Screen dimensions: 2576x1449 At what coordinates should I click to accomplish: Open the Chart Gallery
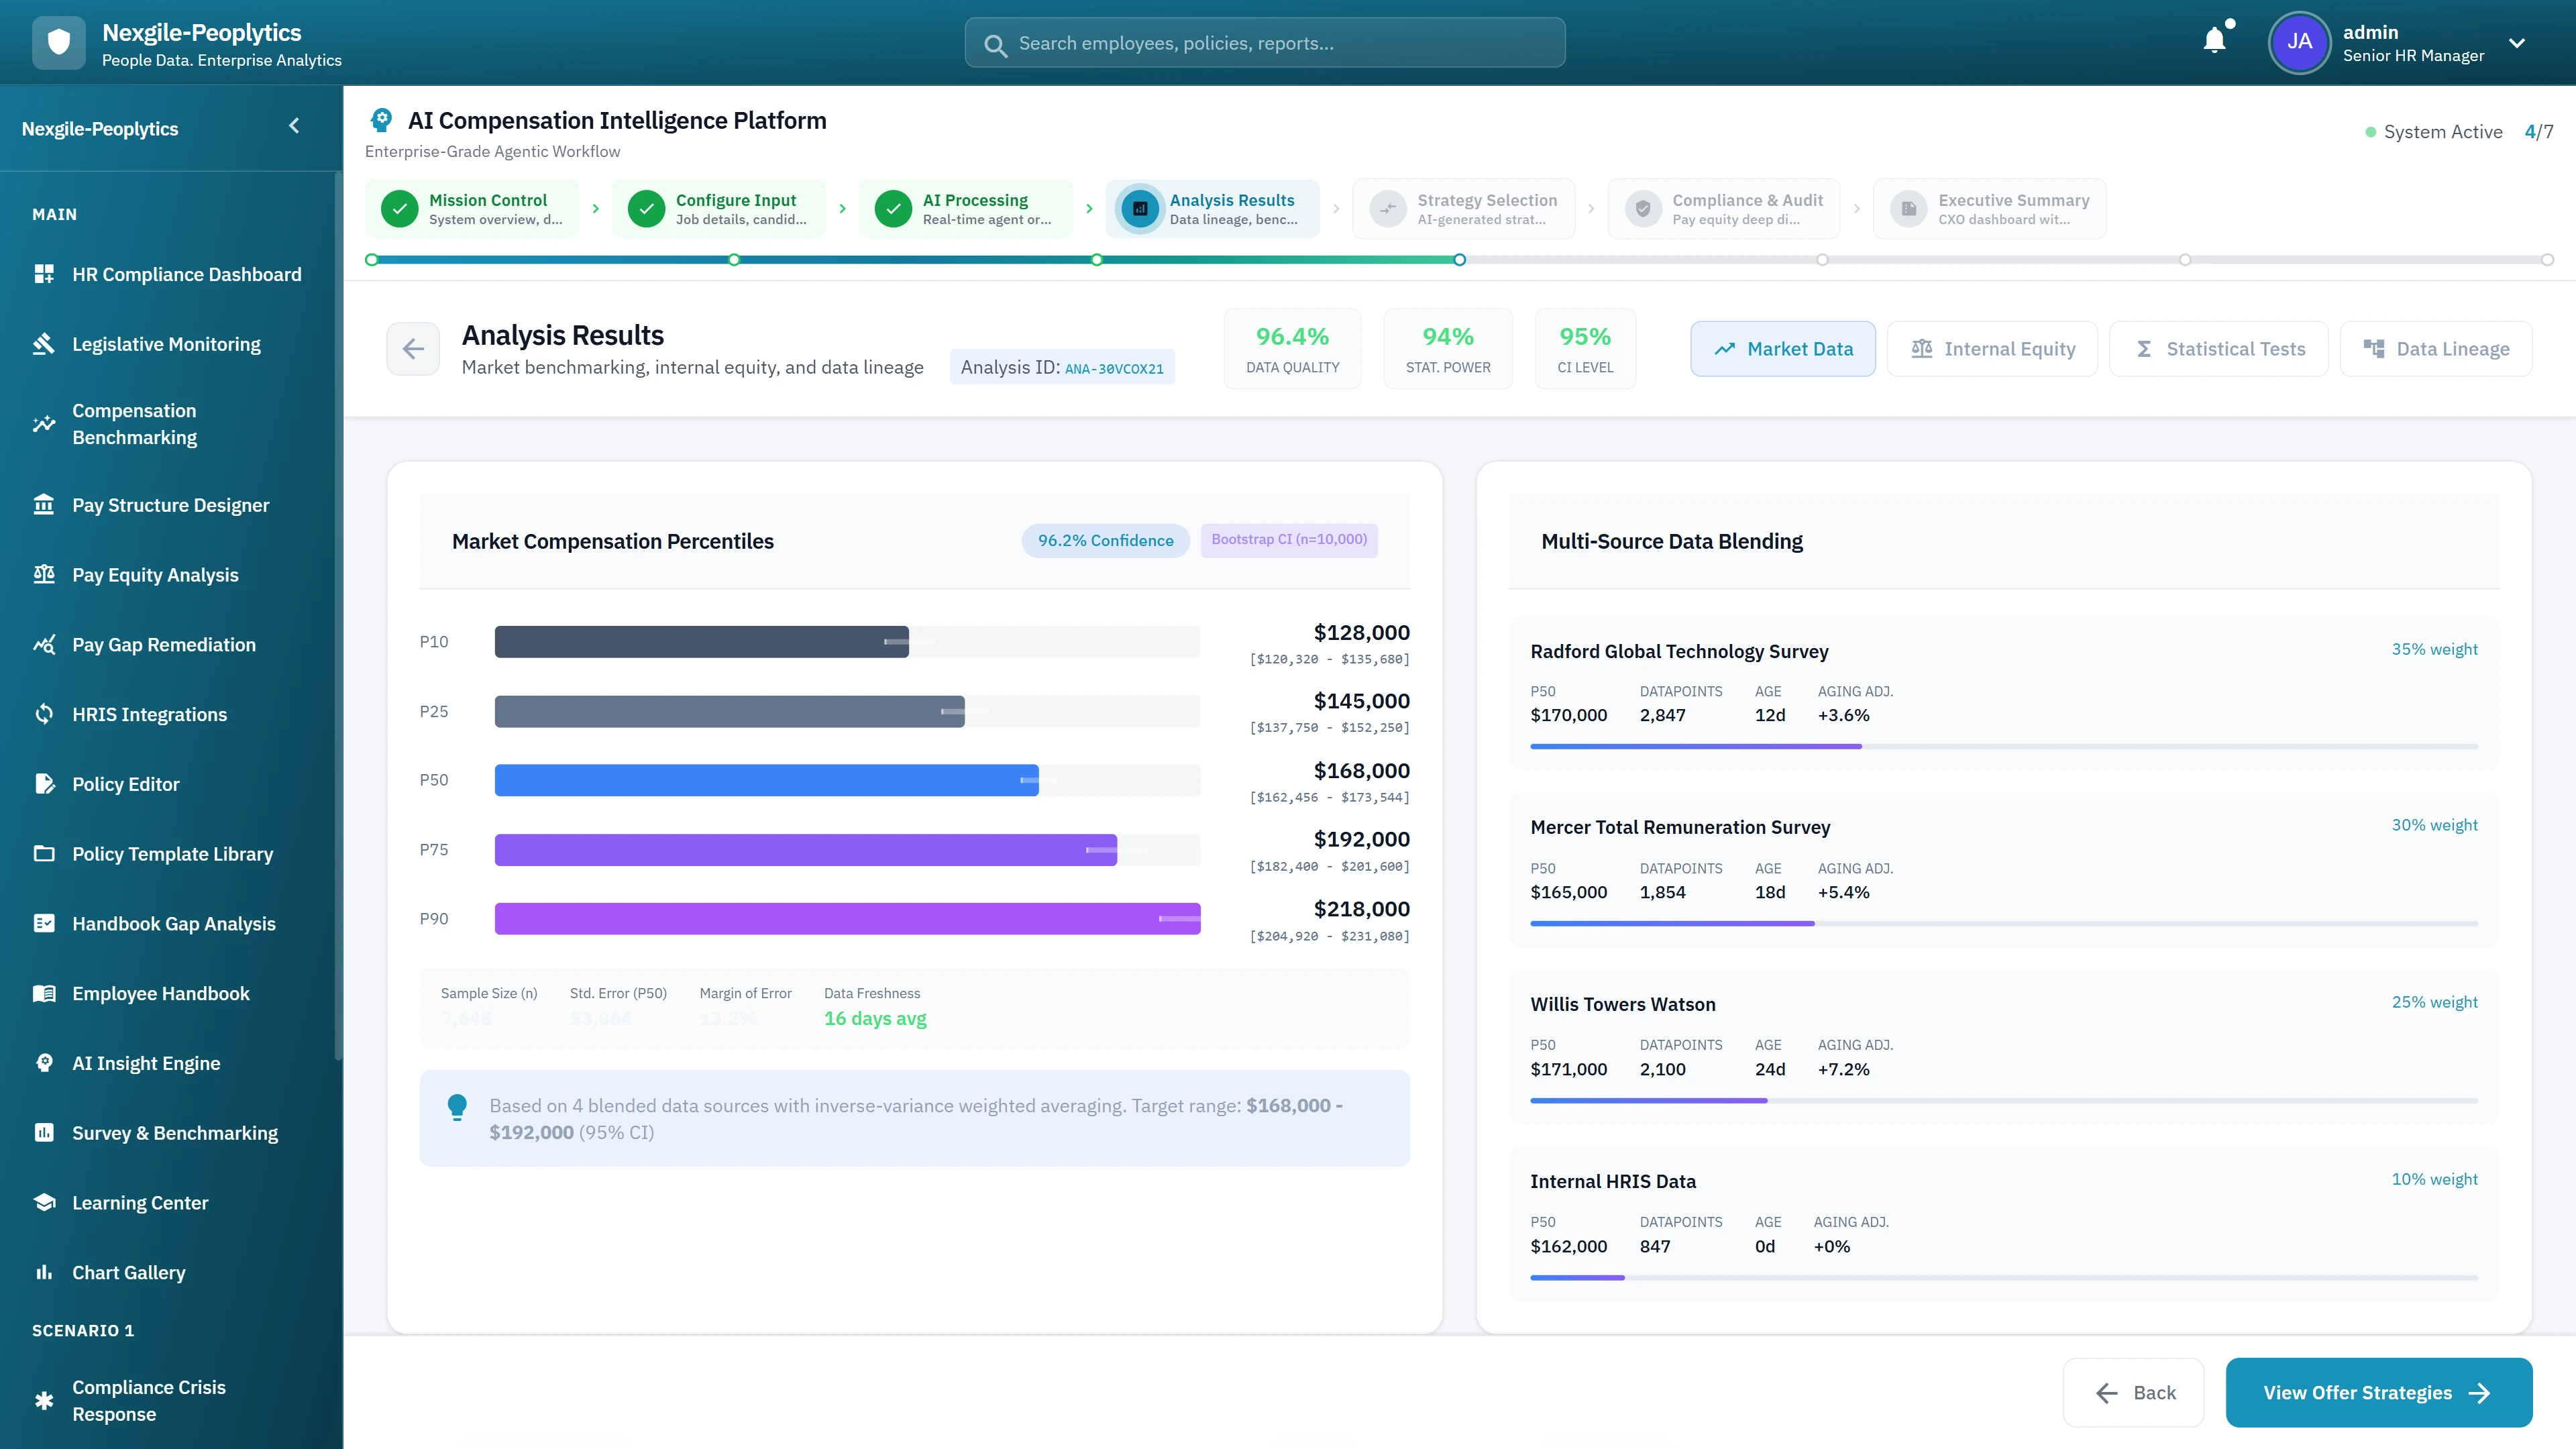click(128, 1272)
